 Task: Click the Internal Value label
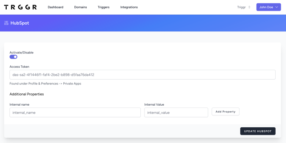154,105
